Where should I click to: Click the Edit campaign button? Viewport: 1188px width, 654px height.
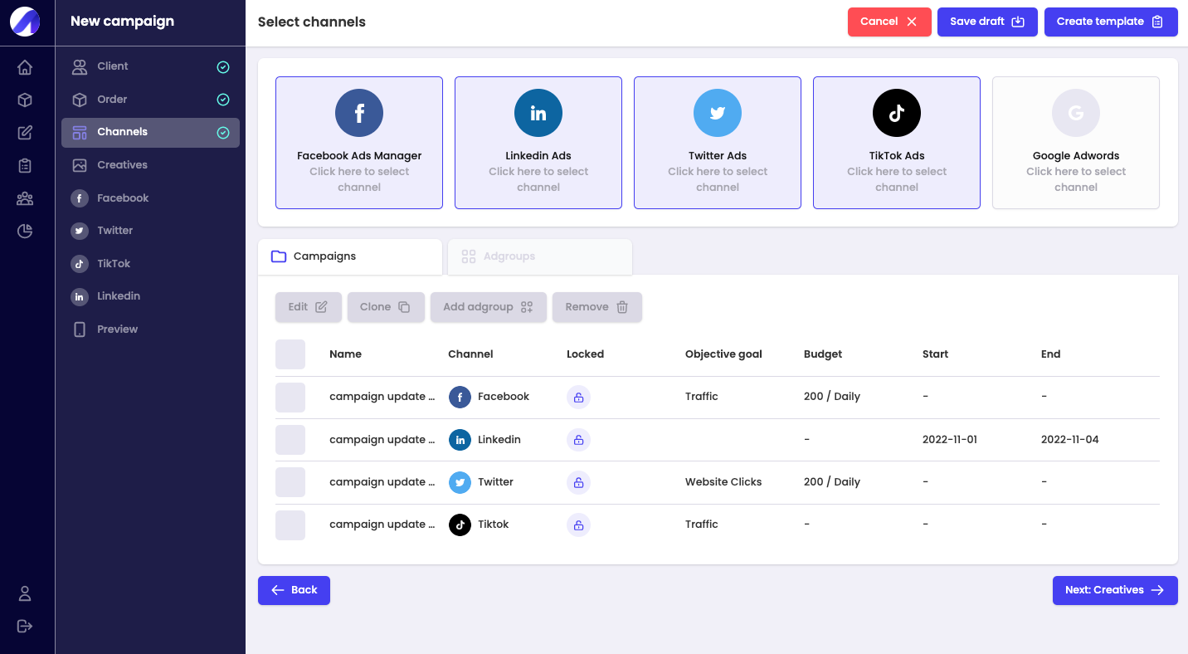pos(309,307)
